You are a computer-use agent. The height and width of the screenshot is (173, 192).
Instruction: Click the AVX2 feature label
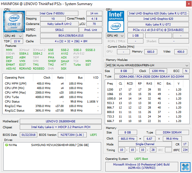point(64,54)
